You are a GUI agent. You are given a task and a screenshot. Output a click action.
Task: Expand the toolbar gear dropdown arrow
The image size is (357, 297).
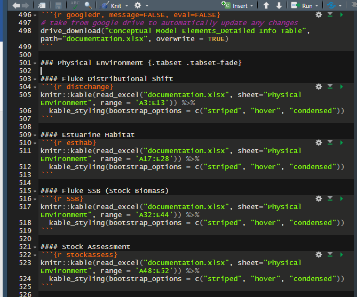147,6
